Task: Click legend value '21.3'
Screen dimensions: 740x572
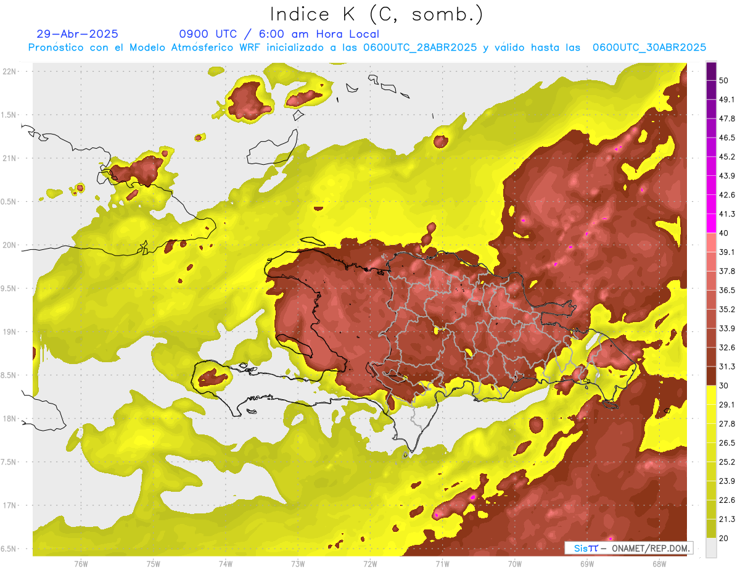Action: 727,519
